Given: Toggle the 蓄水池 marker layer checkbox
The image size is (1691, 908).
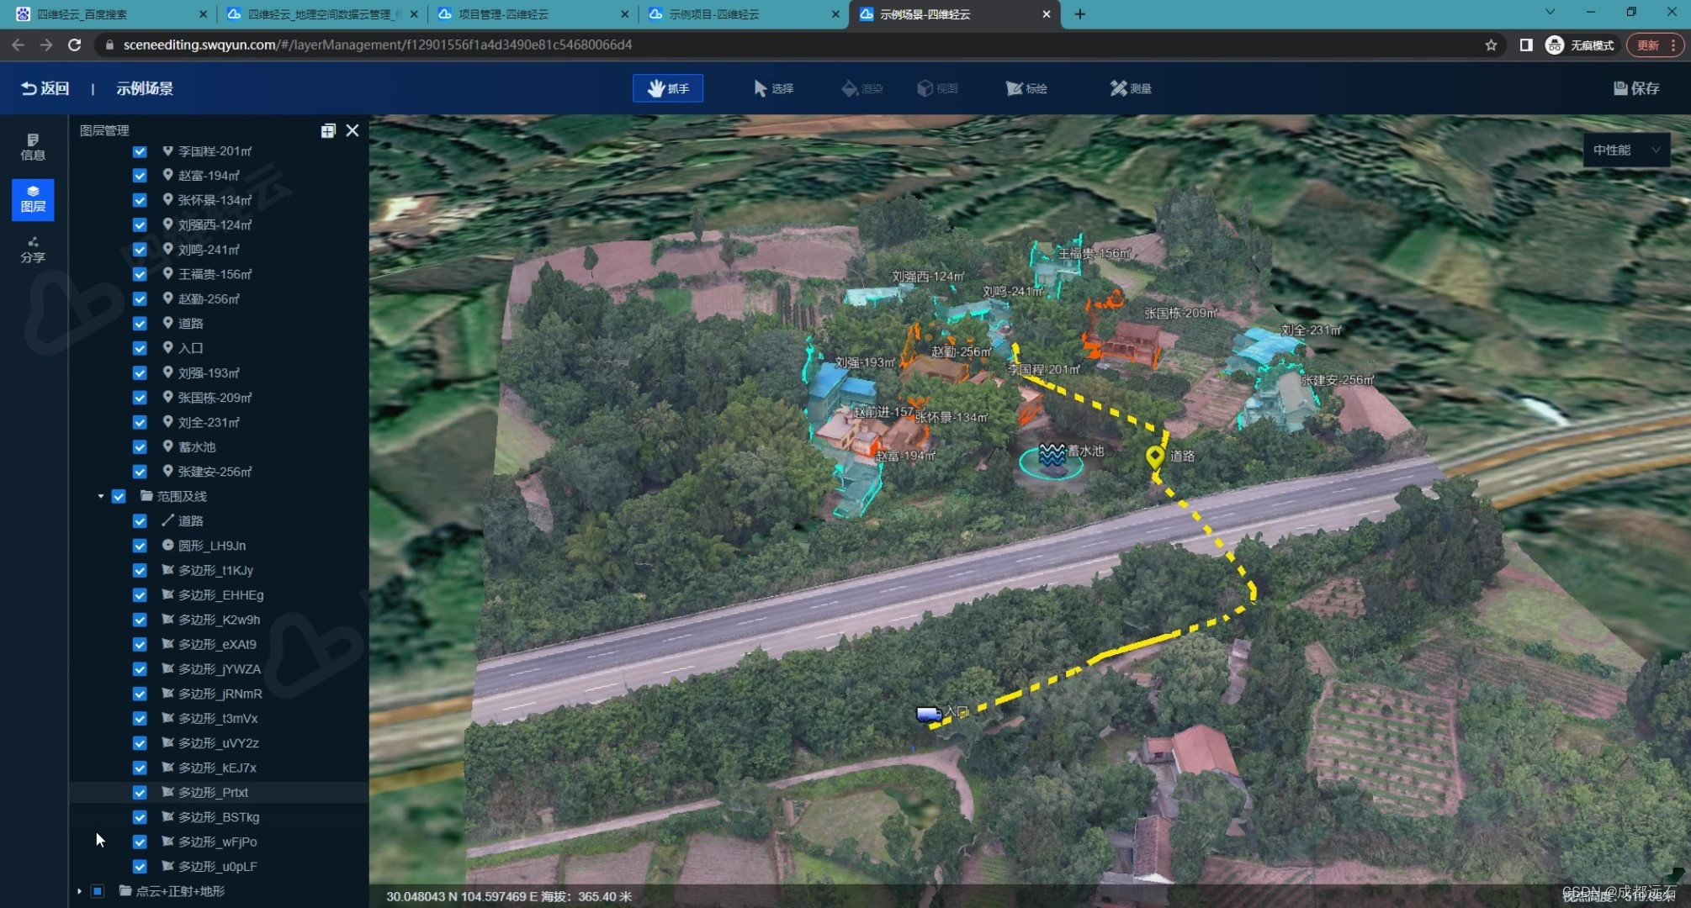Looking at the screenshot, I should point(140,446).
